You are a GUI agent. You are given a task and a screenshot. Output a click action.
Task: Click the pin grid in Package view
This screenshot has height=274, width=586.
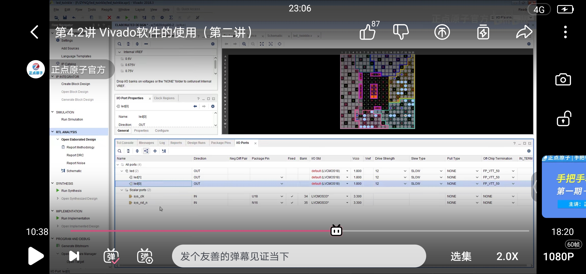[x=377, y=91]
